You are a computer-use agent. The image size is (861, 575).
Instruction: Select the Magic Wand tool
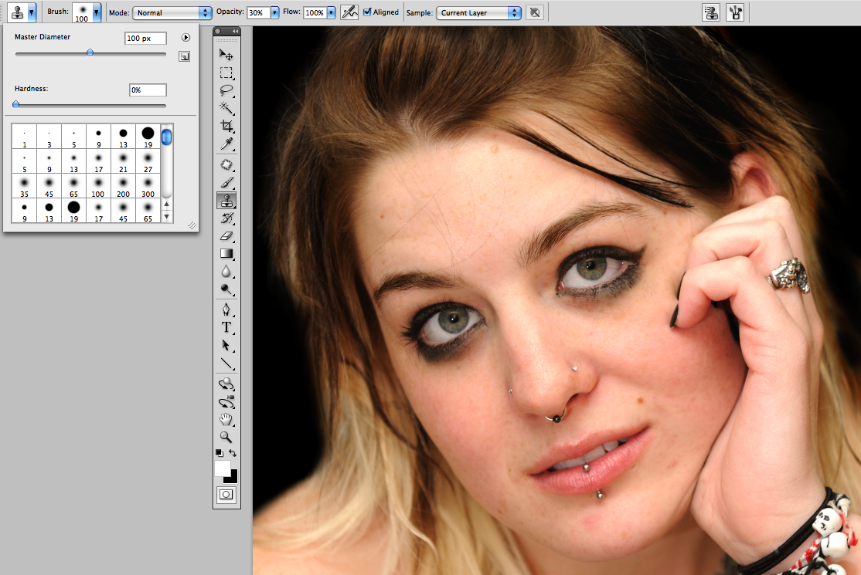pyautogui.click(x=226, y=107)
